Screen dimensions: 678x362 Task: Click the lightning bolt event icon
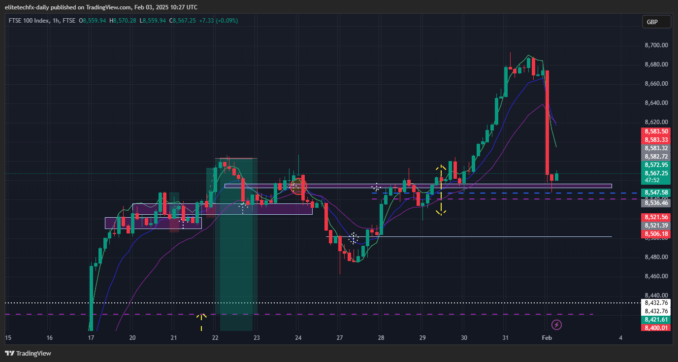pyautogui.click(x=556, y=325)
